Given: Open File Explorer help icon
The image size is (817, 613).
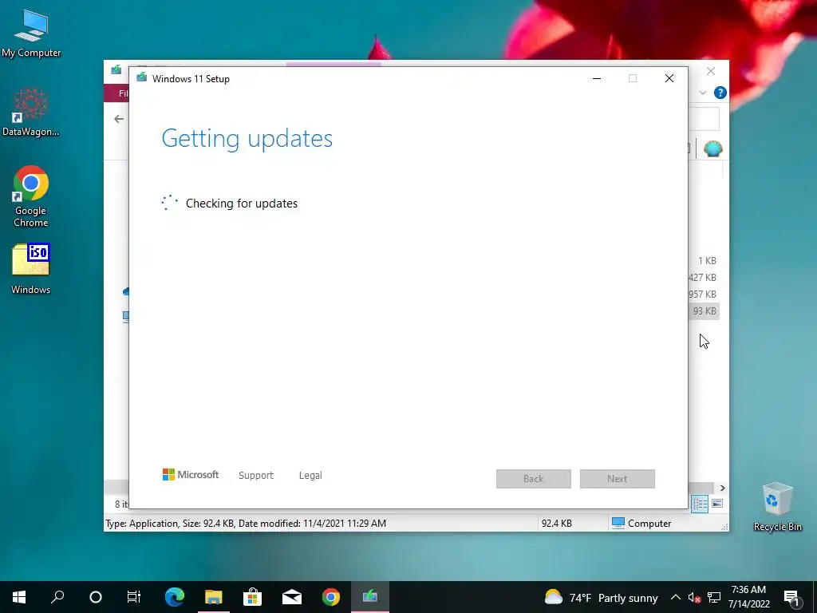Looking at the screenshot, I should click(x=720, y=93).
